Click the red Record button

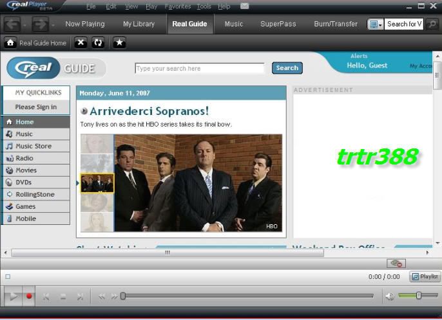(29, 296)
